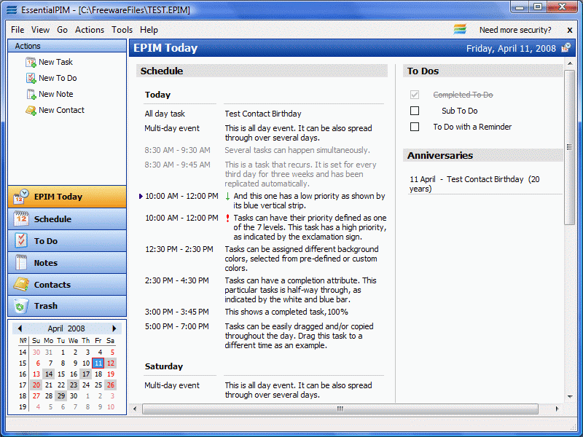Open the Actions menu
This screenshot has height=437, width=583.
coord(90,30)
